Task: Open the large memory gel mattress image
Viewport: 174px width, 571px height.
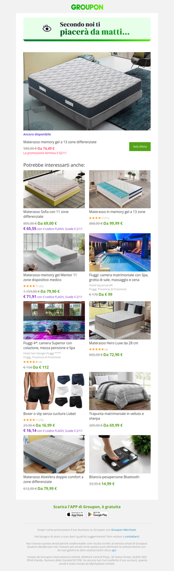Action: (x=87, y=91)
